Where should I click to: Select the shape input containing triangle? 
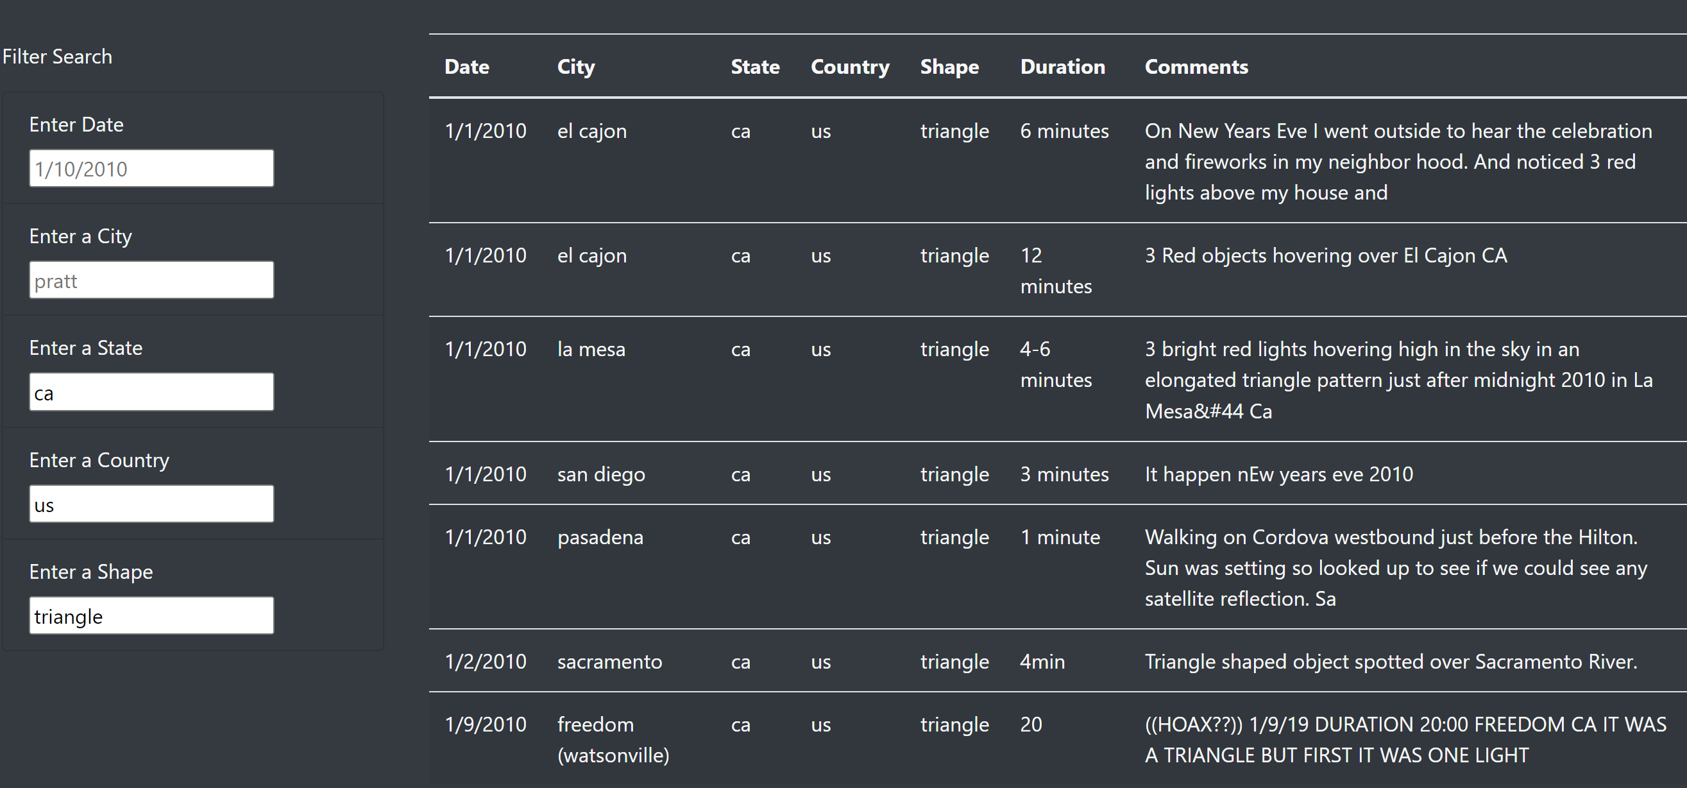click(151, 615)
